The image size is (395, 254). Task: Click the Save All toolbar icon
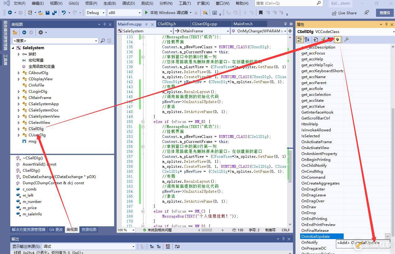click(x=54, y=13)
